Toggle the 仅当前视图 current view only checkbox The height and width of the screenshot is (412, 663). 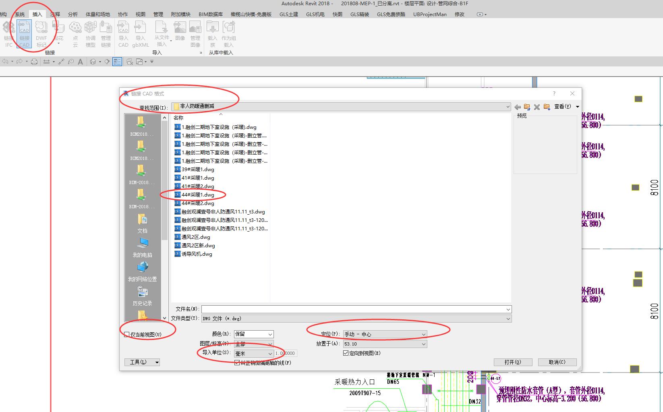pos(127,334)
